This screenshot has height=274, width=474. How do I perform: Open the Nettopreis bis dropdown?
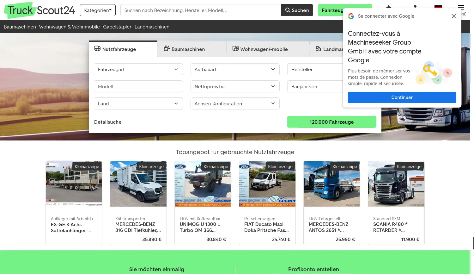coord(235,86)
